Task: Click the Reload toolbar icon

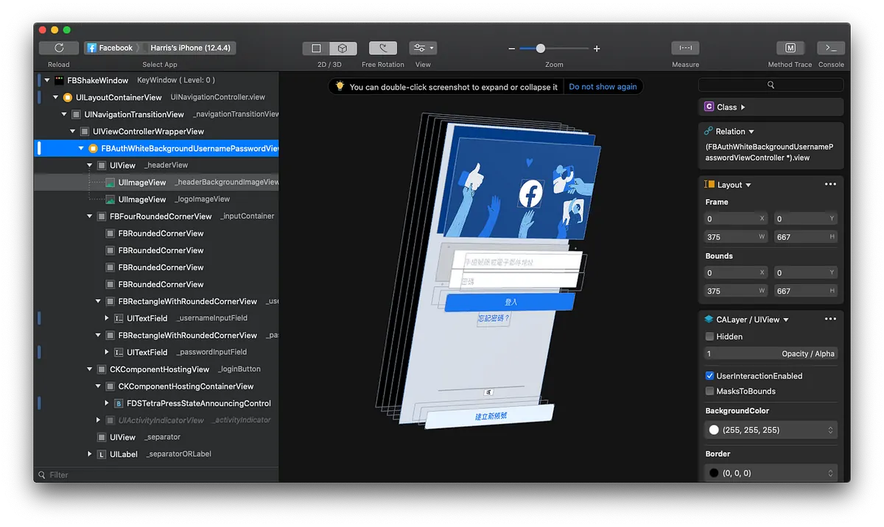Action: tap(59, 48)
